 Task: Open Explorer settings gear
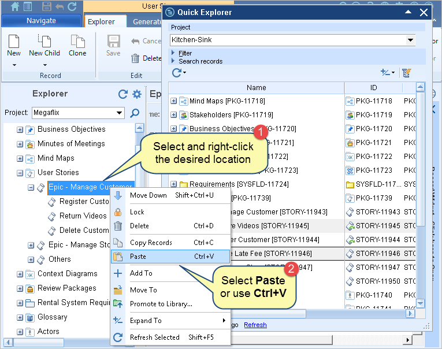click(137, 94)
